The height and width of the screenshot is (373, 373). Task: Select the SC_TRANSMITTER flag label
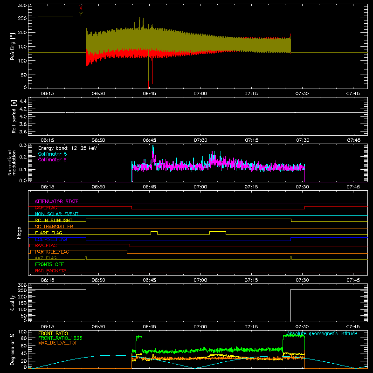pyautogui.click(x=54, y=227)
